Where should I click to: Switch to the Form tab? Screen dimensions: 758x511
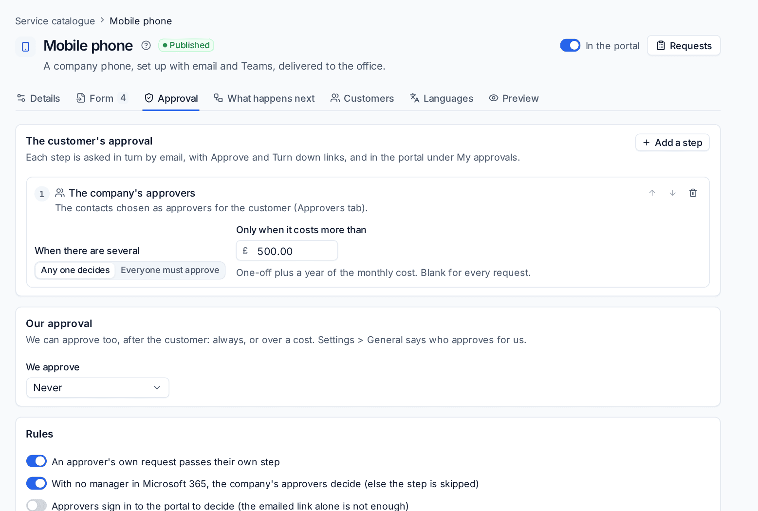[x=102, y=98]
